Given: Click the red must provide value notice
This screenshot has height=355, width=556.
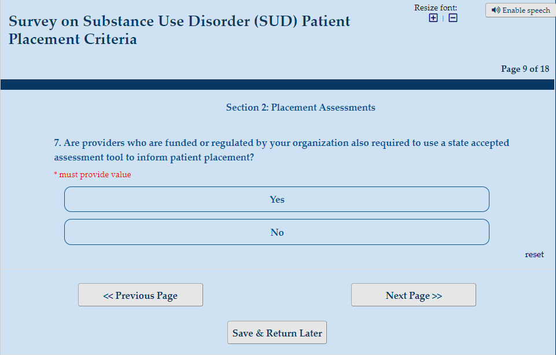Looking at the screenshot, I should 93,175.
